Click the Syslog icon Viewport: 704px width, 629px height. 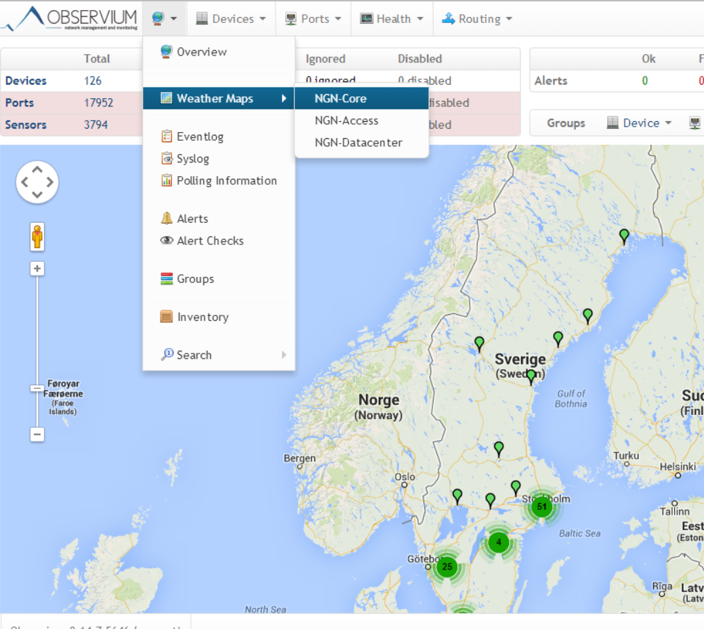point(167,158)
